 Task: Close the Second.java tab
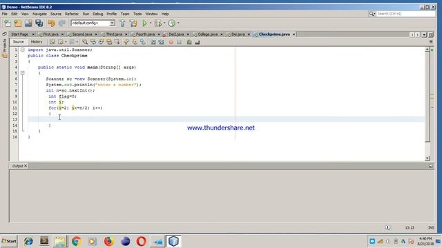point(96,34)
